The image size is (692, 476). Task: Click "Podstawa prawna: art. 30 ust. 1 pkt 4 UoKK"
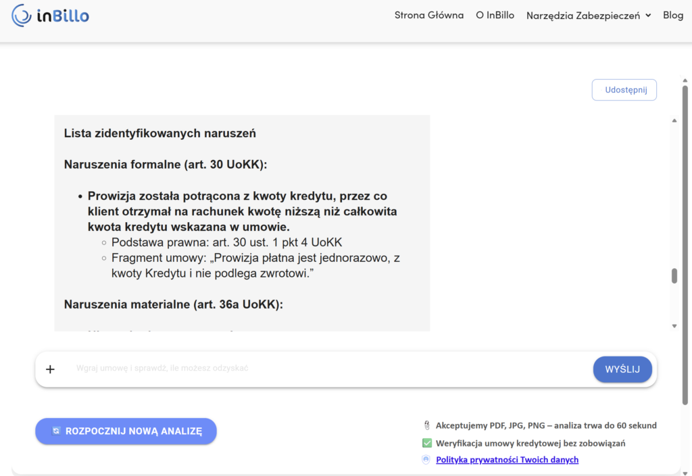227,242
